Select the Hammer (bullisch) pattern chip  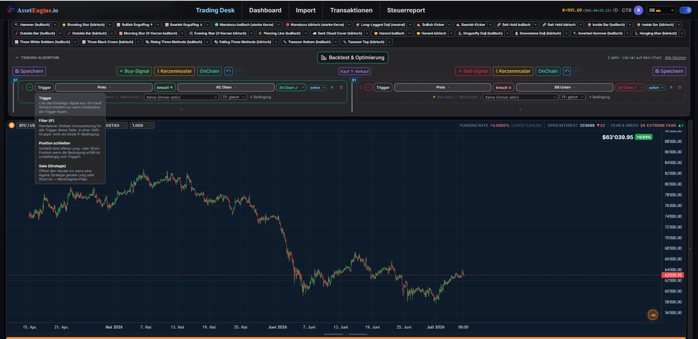coord(32,25)
